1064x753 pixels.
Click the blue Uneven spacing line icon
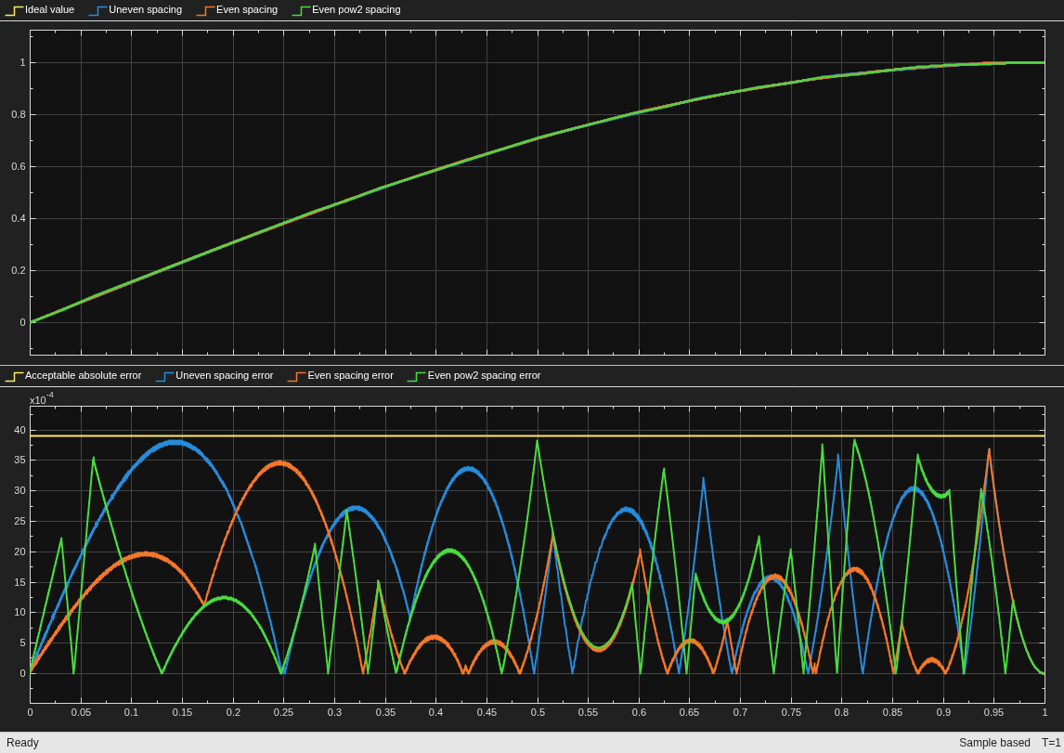point(97,10)
